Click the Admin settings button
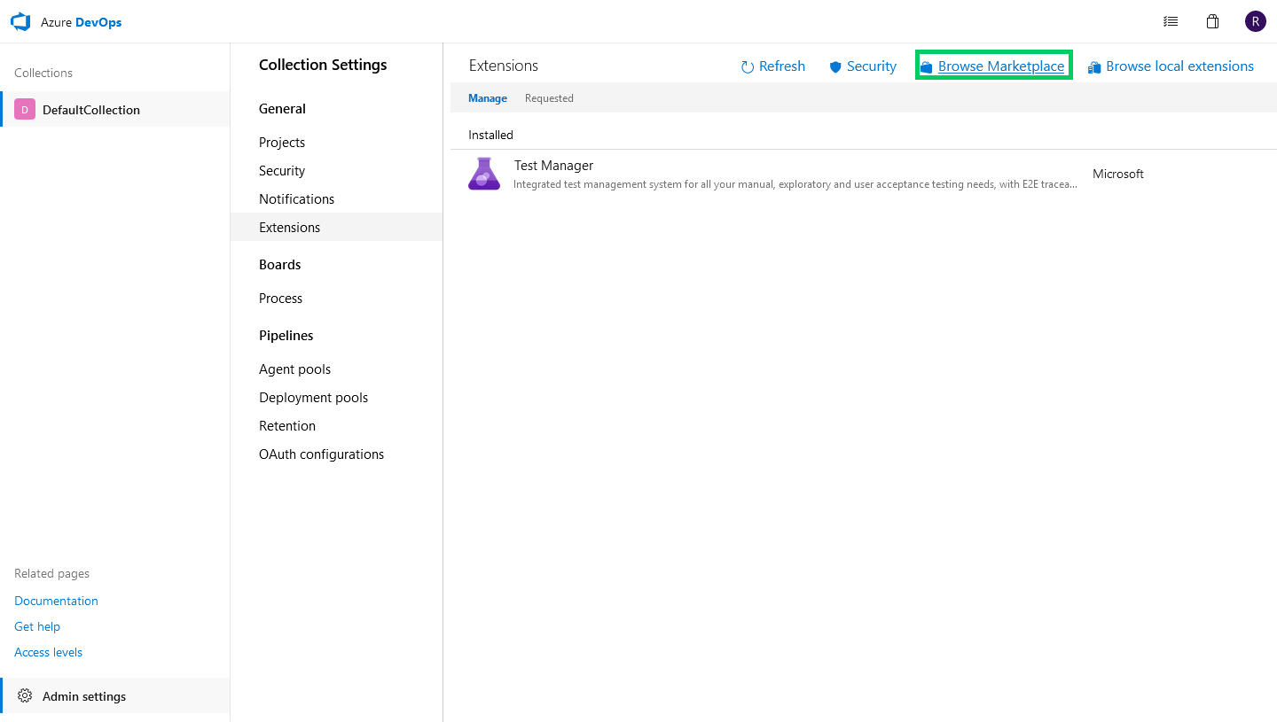 (115, 696)
